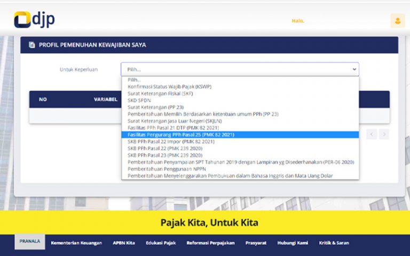Collapse the Untuk Keperluan dropdown chevron
Screen dimensions: 410x256
(353, 69)
